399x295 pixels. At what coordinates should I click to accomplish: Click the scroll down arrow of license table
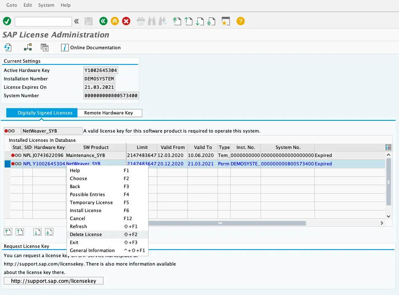tap(388, 216)
